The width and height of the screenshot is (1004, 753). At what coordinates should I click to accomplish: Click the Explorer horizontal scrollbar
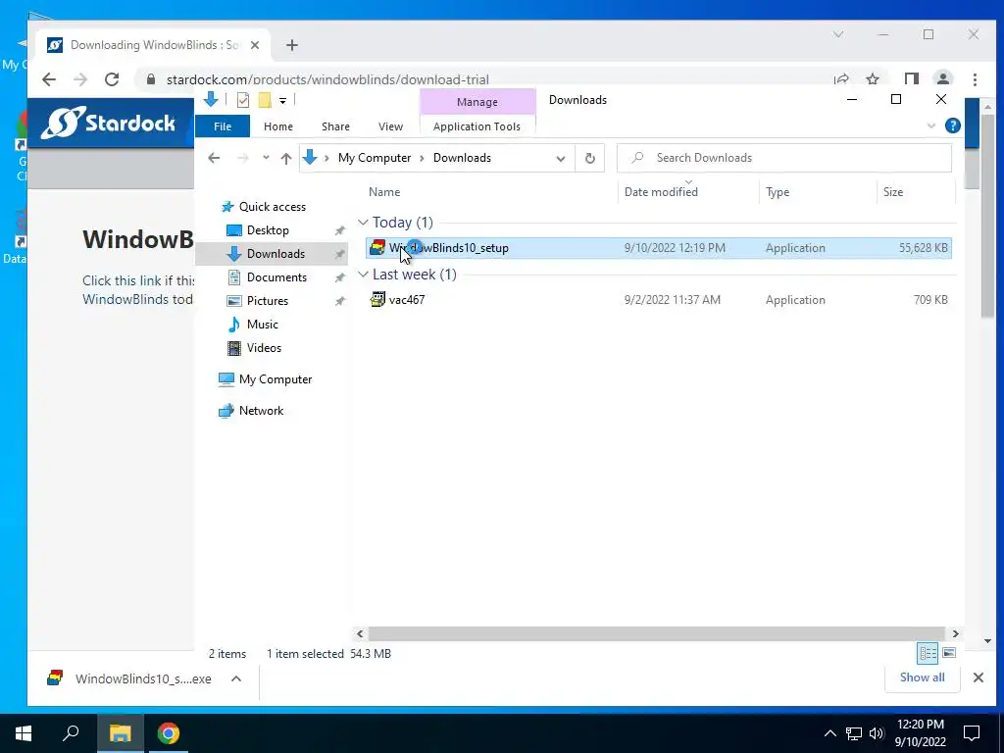pos(657,633)
